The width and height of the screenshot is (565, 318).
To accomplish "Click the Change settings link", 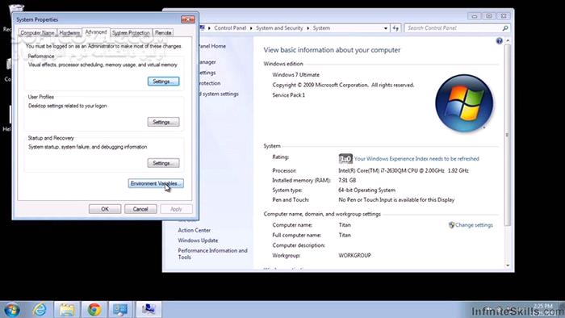I will coord(474,225).
